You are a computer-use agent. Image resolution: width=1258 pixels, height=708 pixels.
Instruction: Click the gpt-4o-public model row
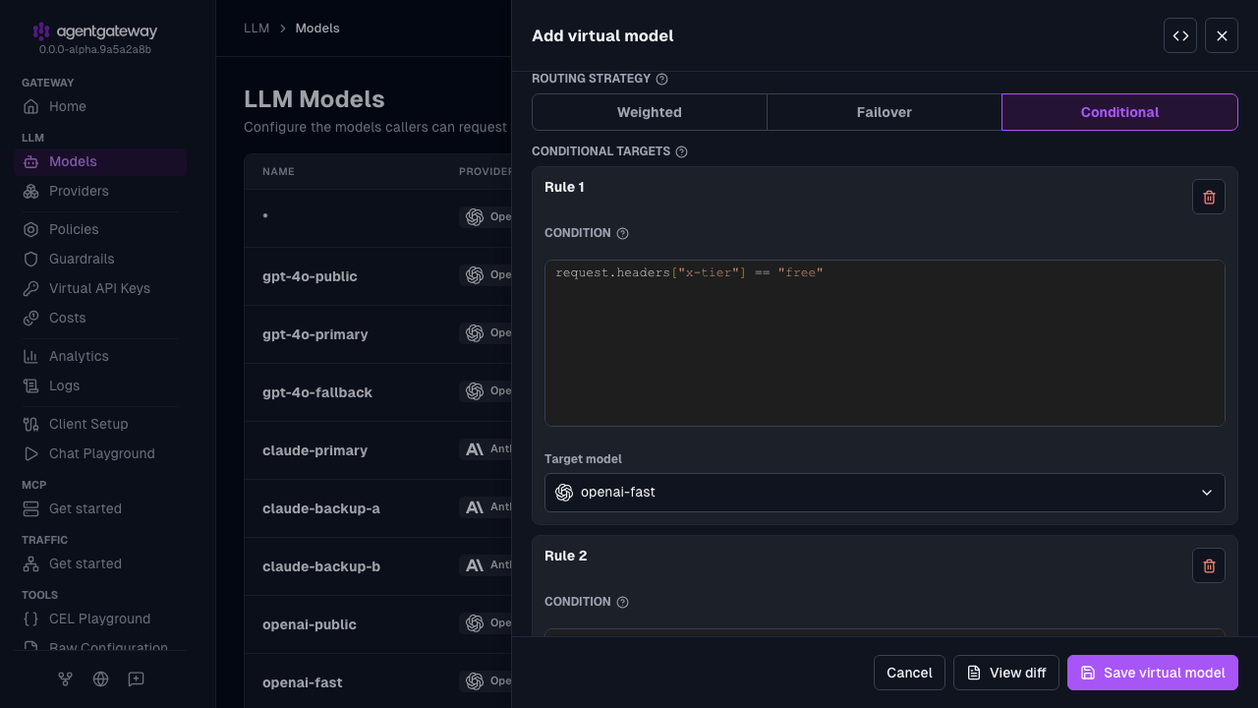[x=378, y=276]
